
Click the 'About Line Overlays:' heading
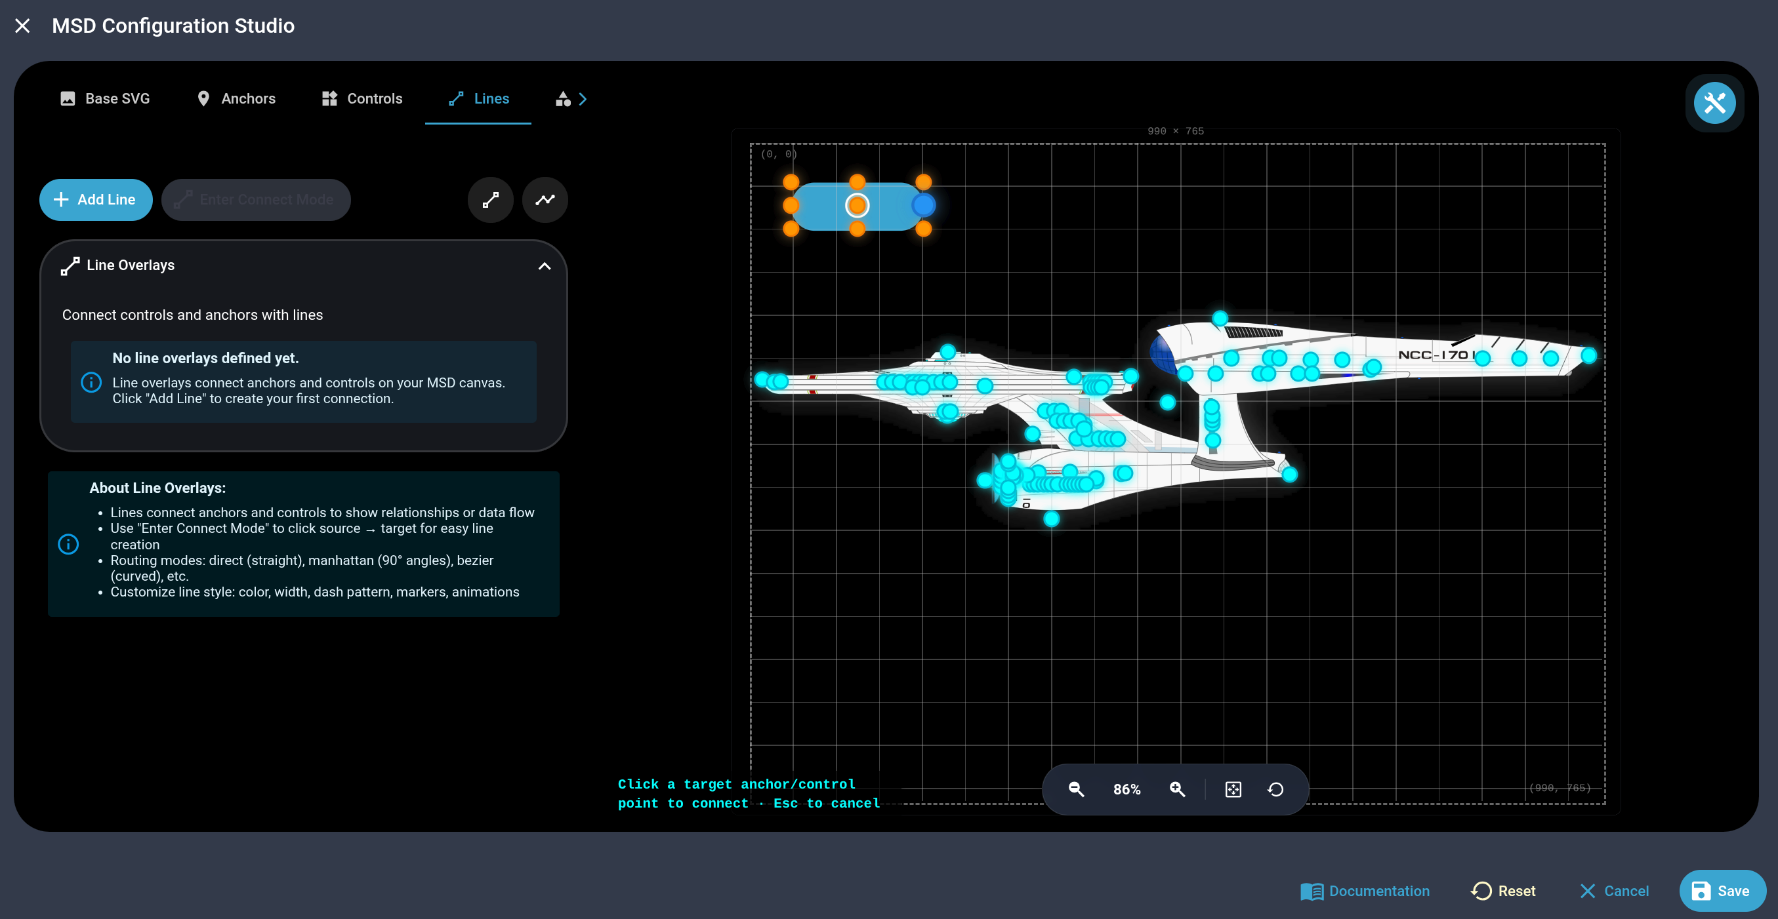tap(157, 488)
